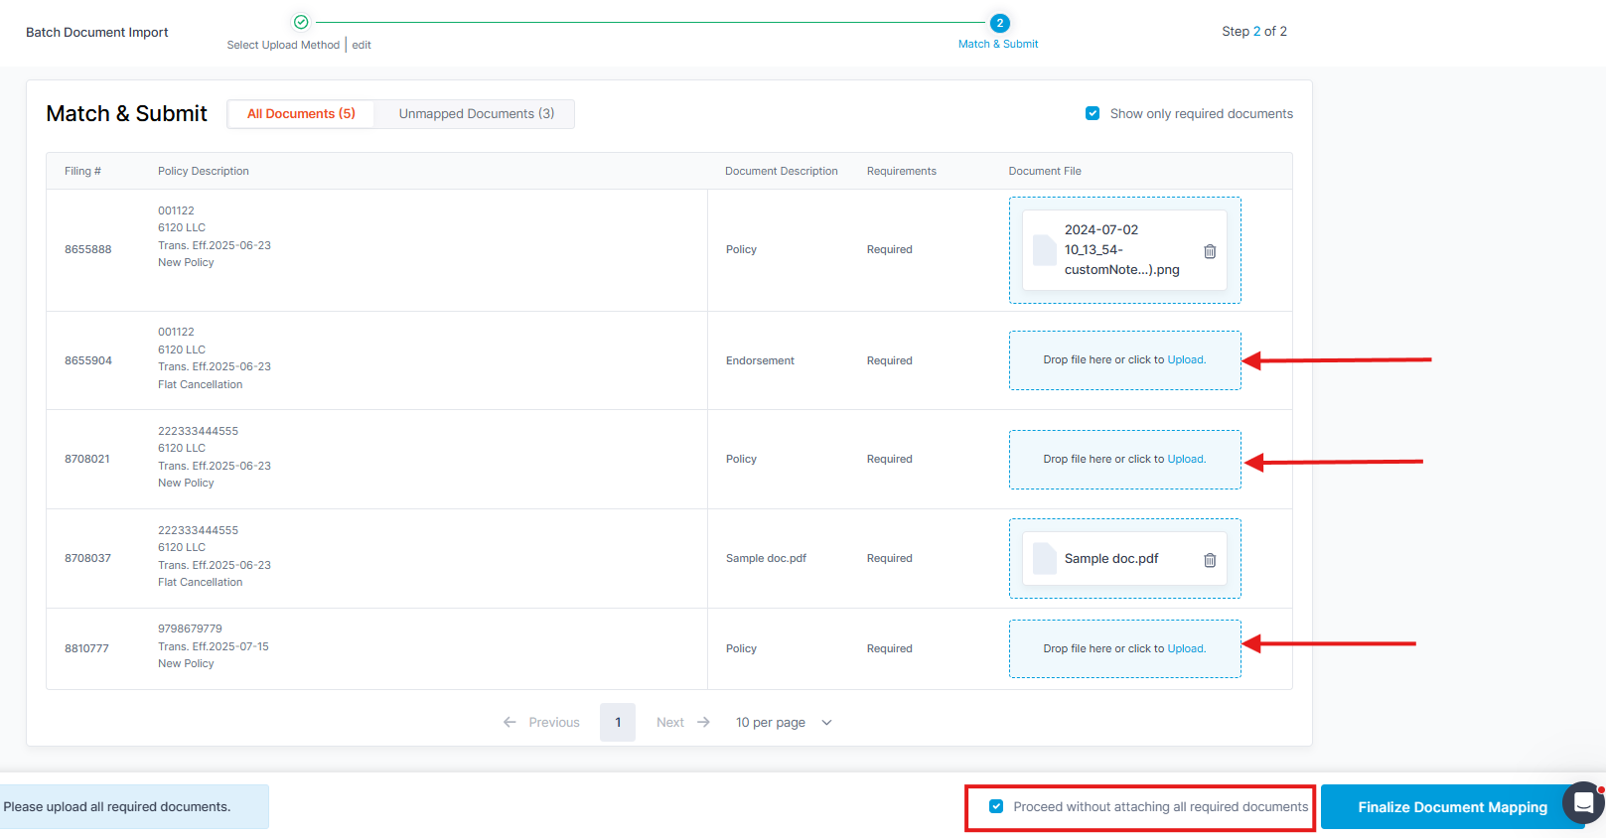Click the Next page arrow icon
The height and width of the screenshot is (838, 1606).
click(703, 722)
